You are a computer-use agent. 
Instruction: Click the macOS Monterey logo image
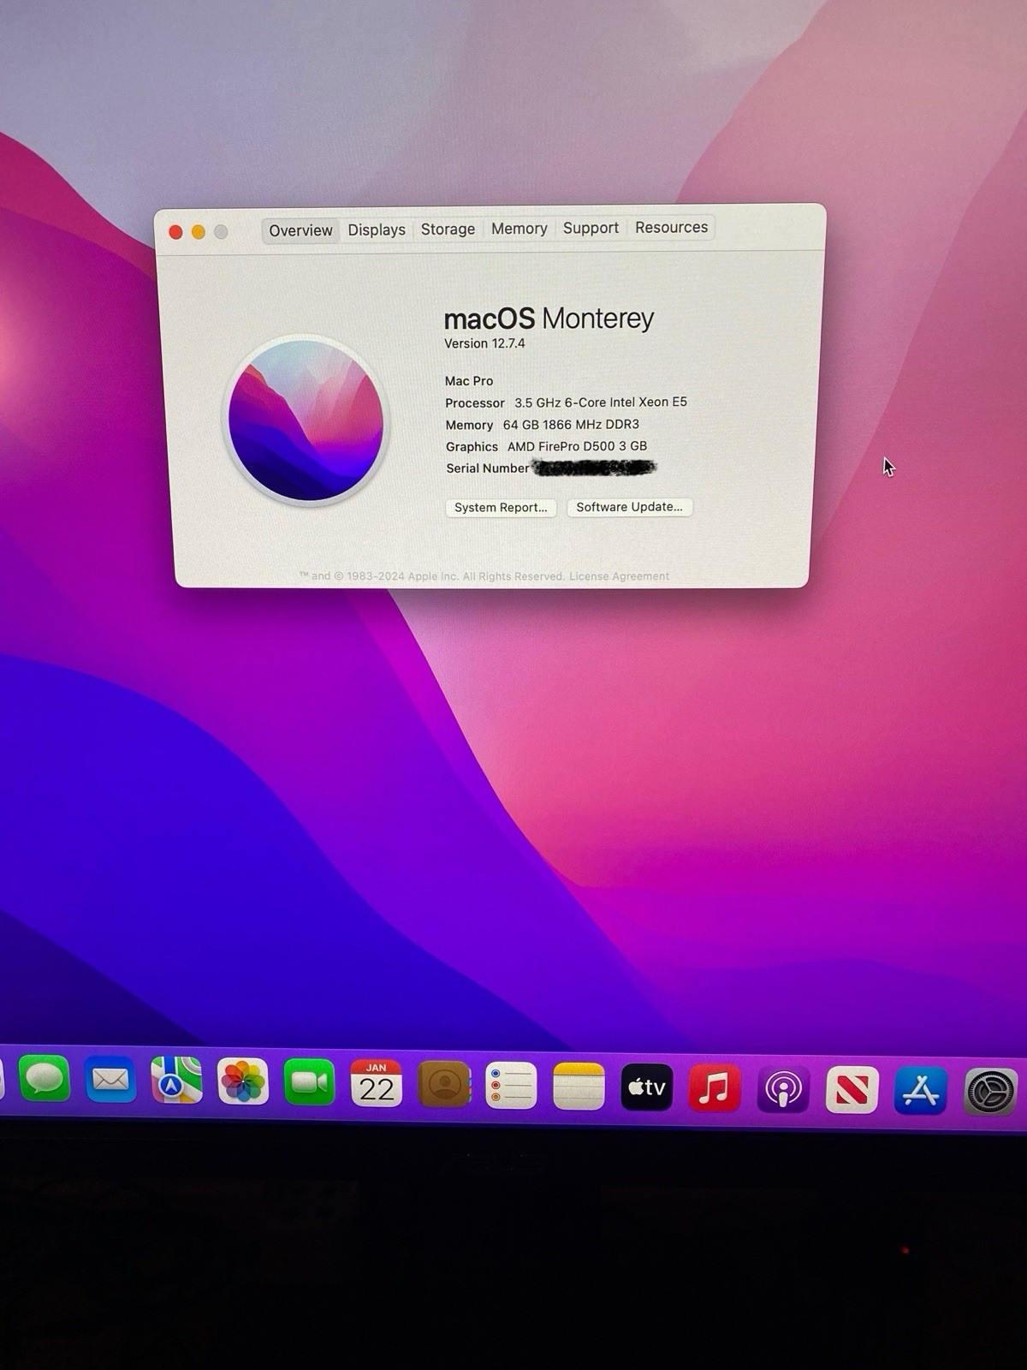[306, 420]
